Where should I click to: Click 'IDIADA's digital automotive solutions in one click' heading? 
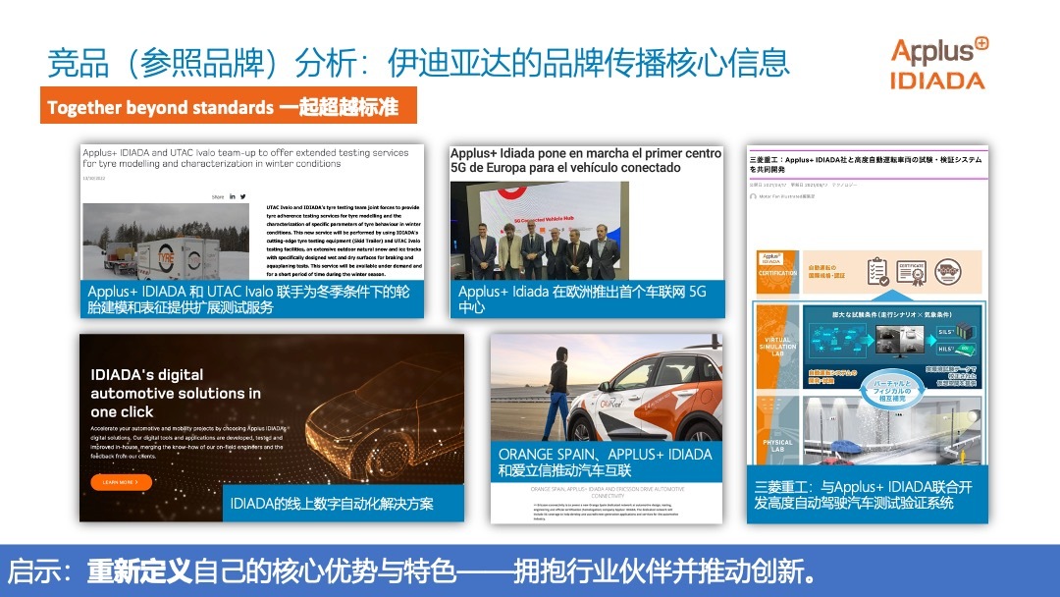[x=176, y=393]
